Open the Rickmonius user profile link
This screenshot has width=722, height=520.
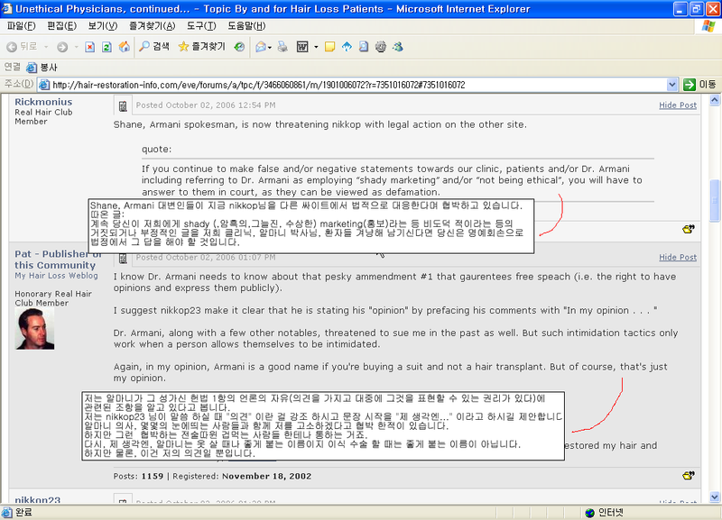point(43,102)
